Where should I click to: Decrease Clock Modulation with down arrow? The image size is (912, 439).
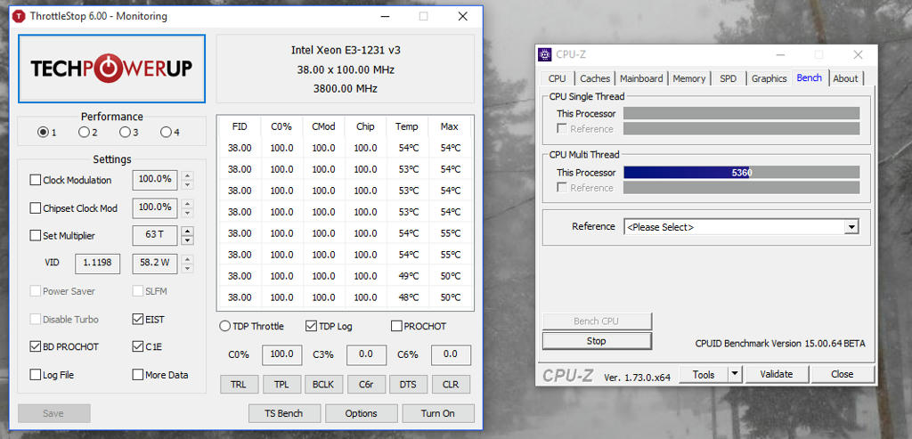tap(187, 185)
